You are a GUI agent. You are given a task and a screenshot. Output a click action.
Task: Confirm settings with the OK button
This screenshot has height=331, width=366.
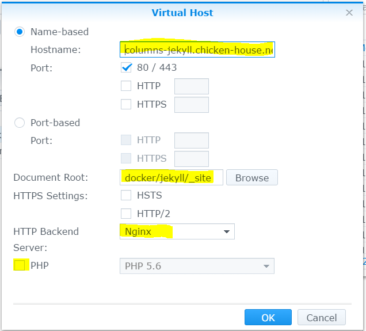click(x=268, y=318)
